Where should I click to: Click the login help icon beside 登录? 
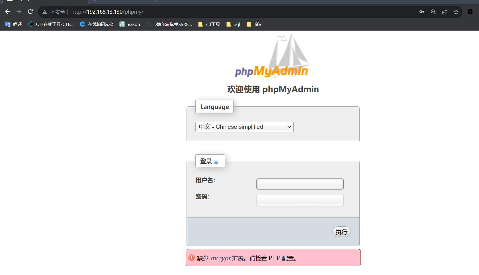[x=216, y=162]
